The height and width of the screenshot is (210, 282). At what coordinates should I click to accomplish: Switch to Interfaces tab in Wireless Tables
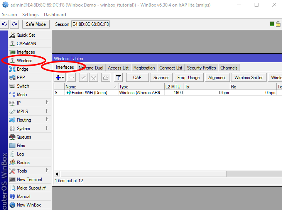coord(65,67)
